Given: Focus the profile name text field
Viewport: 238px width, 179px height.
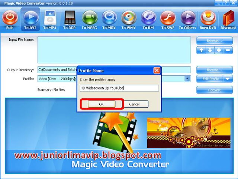Looking at the screenshot, I should [119, 88].
